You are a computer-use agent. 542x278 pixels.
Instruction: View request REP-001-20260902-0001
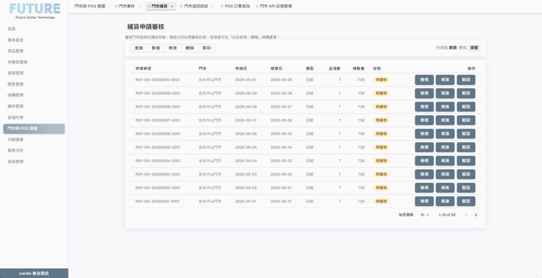click(x=424, y=188)
